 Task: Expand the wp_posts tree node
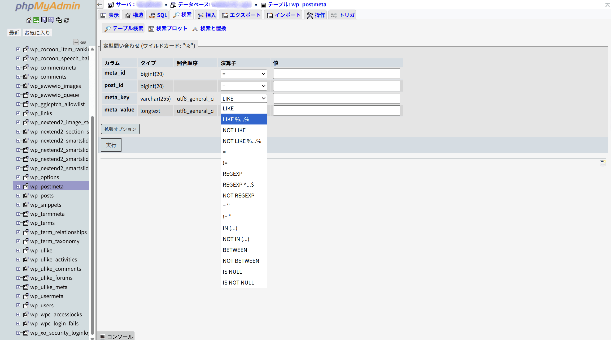coord(18,196)
